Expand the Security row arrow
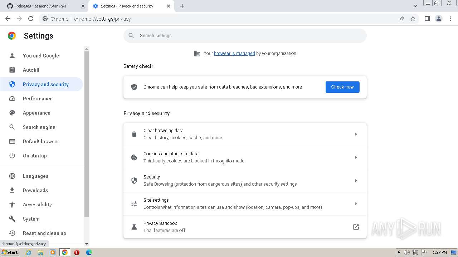This screenshot has height=257, width=458. [x=356, y=181]
